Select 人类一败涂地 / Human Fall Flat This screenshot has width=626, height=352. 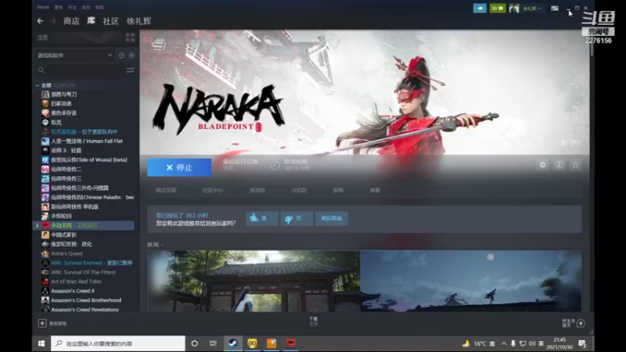click(x=87, y=141)
